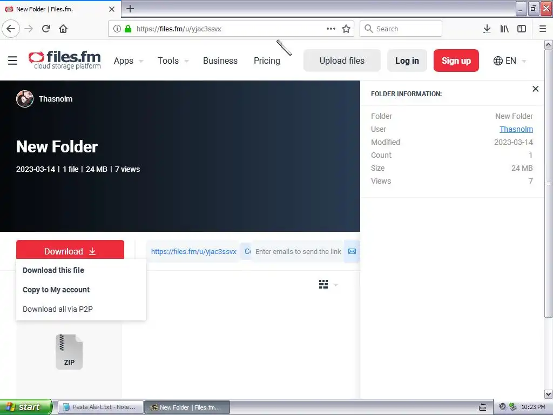Click the files.fm/u/yjac3ssvx share link

[194, 251]
